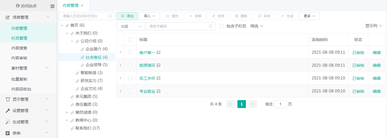Click the 添加 button
This screenshot has height=138, width=387.
(127, 16)
